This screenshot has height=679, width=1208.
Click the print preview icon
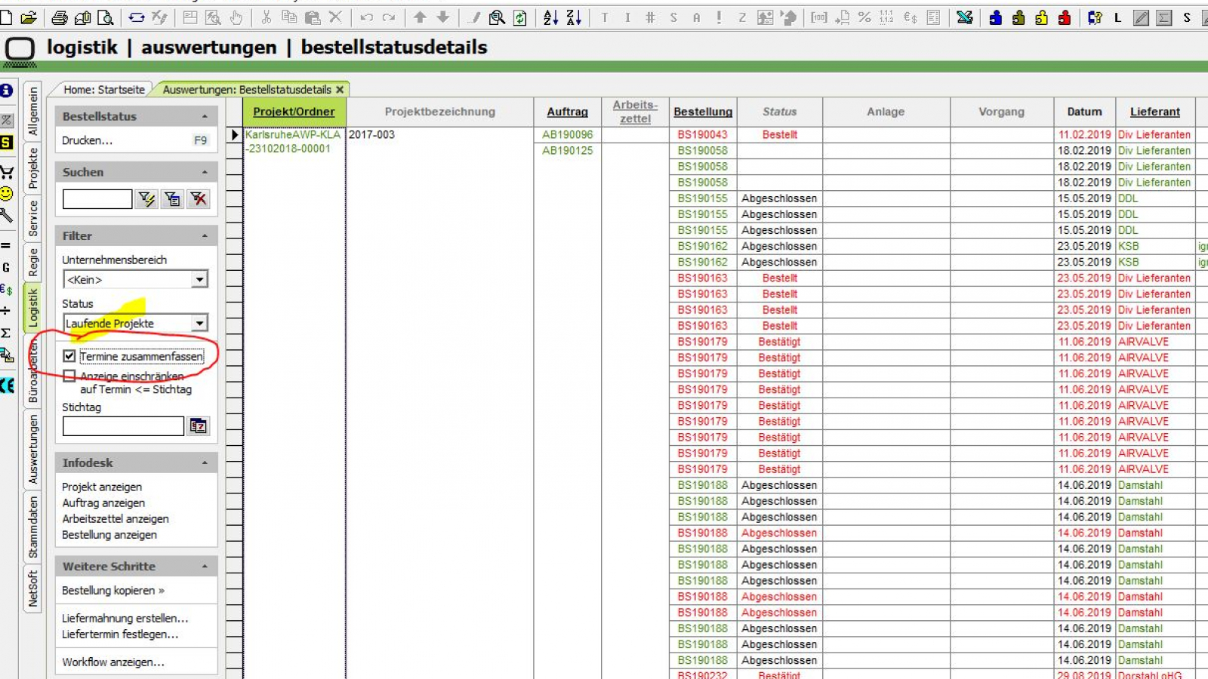(106, 19)
